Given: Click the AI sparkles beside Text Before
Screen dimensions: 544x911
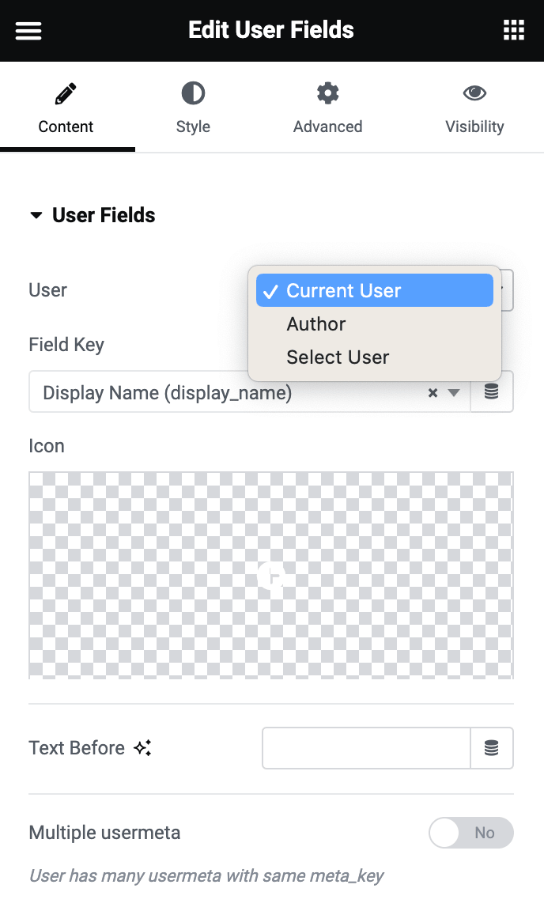Looking at the screenshot, I should point(142,747).
